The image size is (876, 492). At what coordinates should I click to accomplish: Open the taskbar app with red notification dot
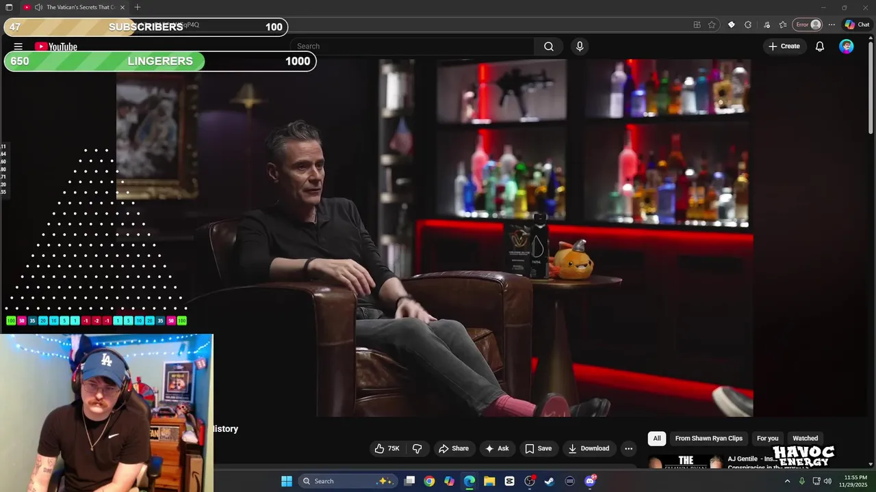coord(530,481)
